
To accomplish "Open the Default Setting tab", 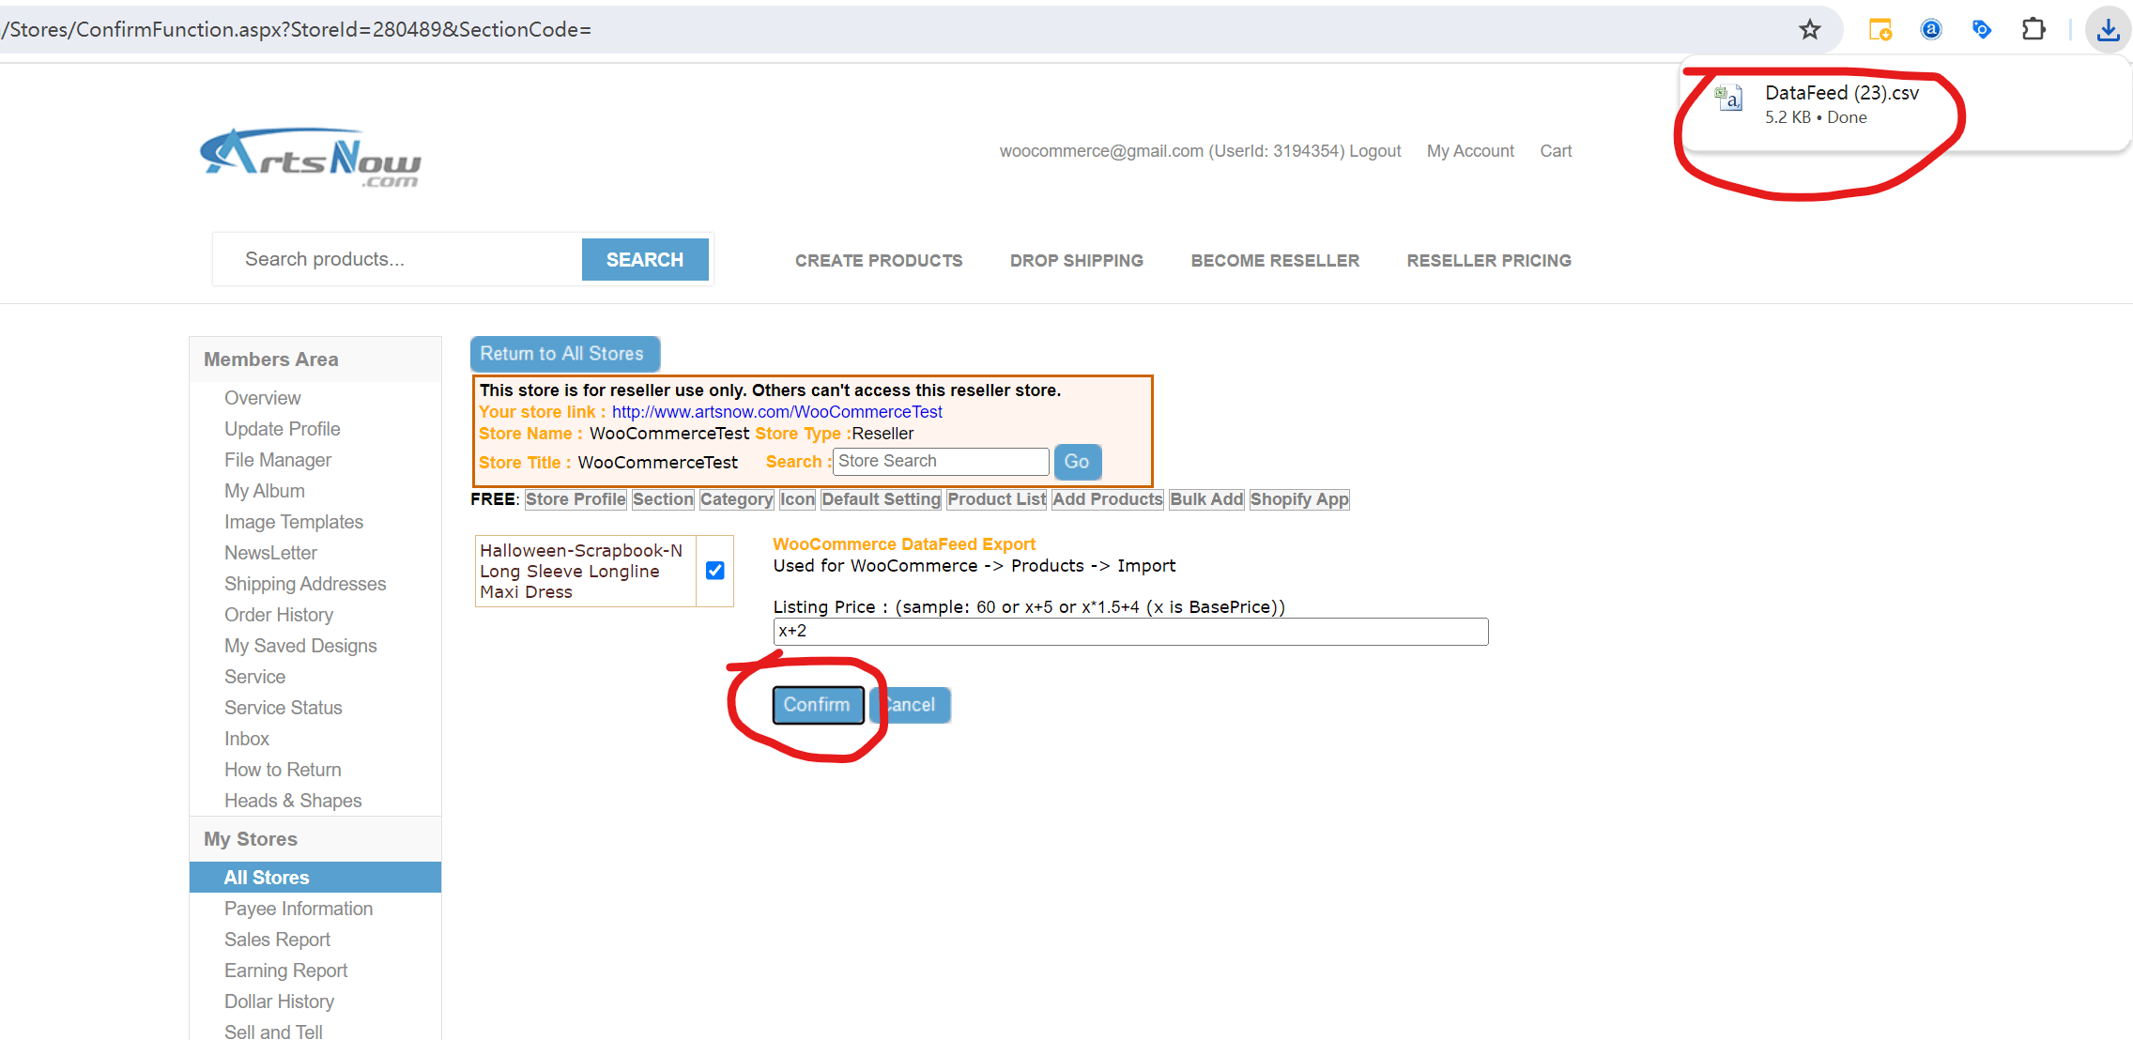I will click(882, 499).
